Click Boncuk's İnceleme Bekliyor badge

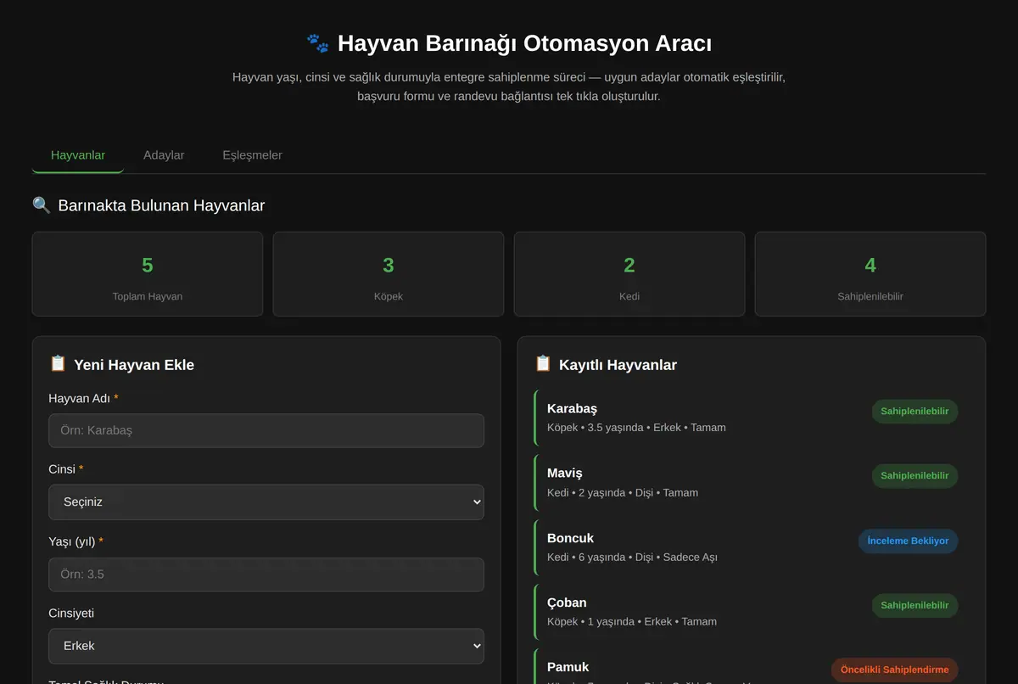tap(908, 541)
